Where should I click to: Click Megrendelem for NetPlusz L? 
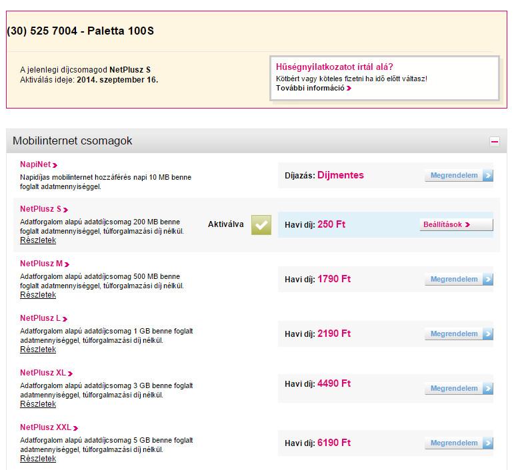(x=459, y=334)
